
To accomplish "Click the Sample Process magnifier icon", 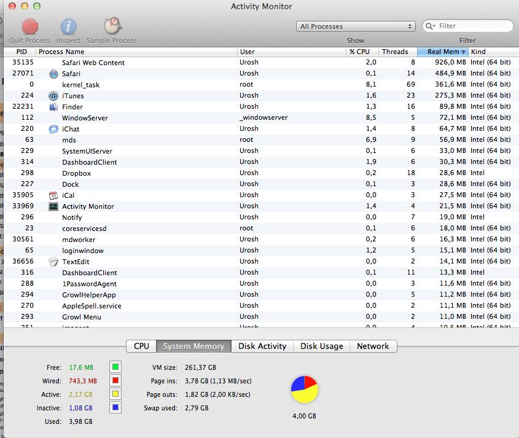I will pyautogui.click(x=112, y=26).
